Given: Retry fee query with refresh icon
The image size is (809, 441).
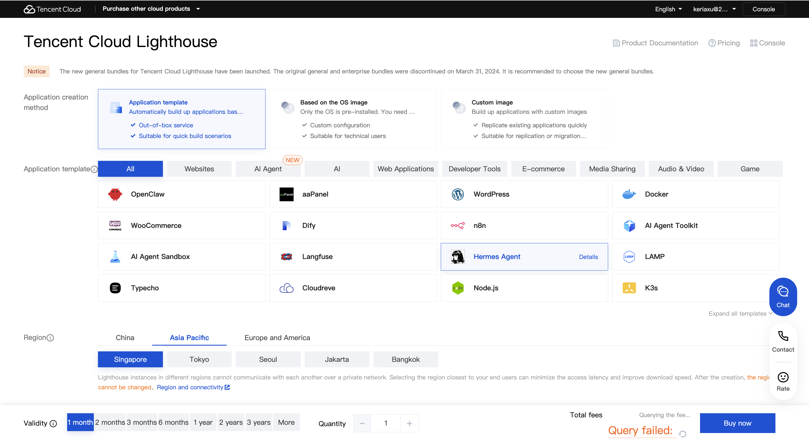Looking at the screenshot, I should (x=682, y=434).
